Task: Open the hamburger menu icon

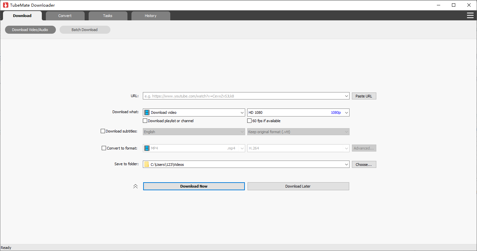Action: pyautogui.click(x=470, y=15)
